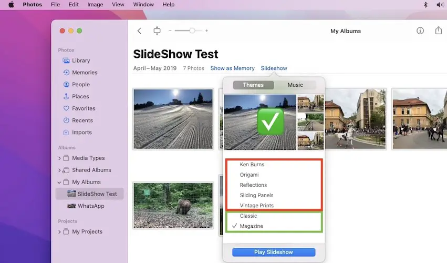The width and height of the screenshot is (447, 263).
Task: Click the back arrow in the toolbar
Action: pos(139,31)
